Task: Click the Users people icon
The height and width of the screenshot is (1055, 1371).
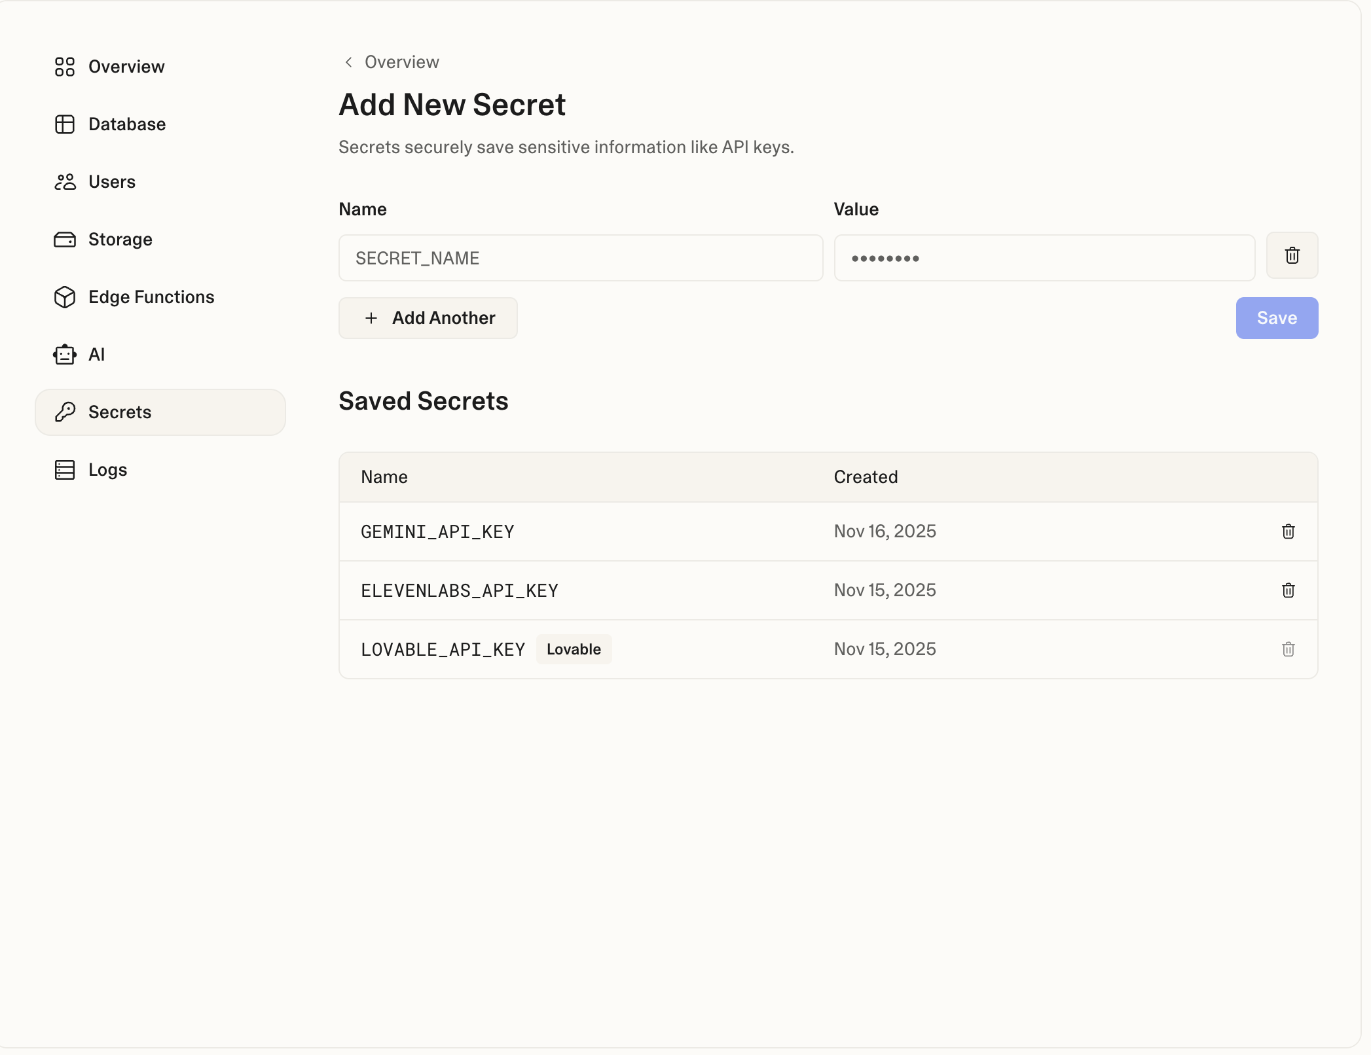Action: tap(64, 182)
